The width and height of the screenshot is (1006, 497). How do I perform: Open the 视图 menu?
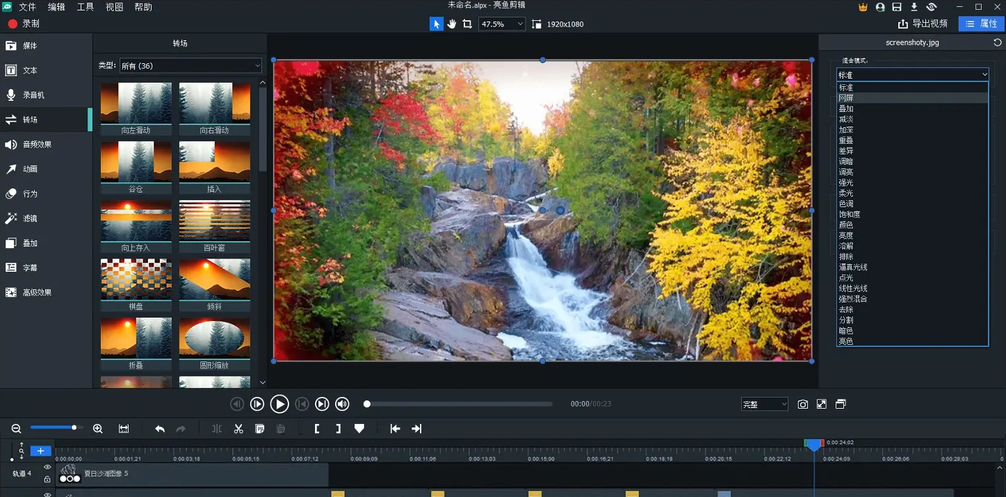[114, 7]
